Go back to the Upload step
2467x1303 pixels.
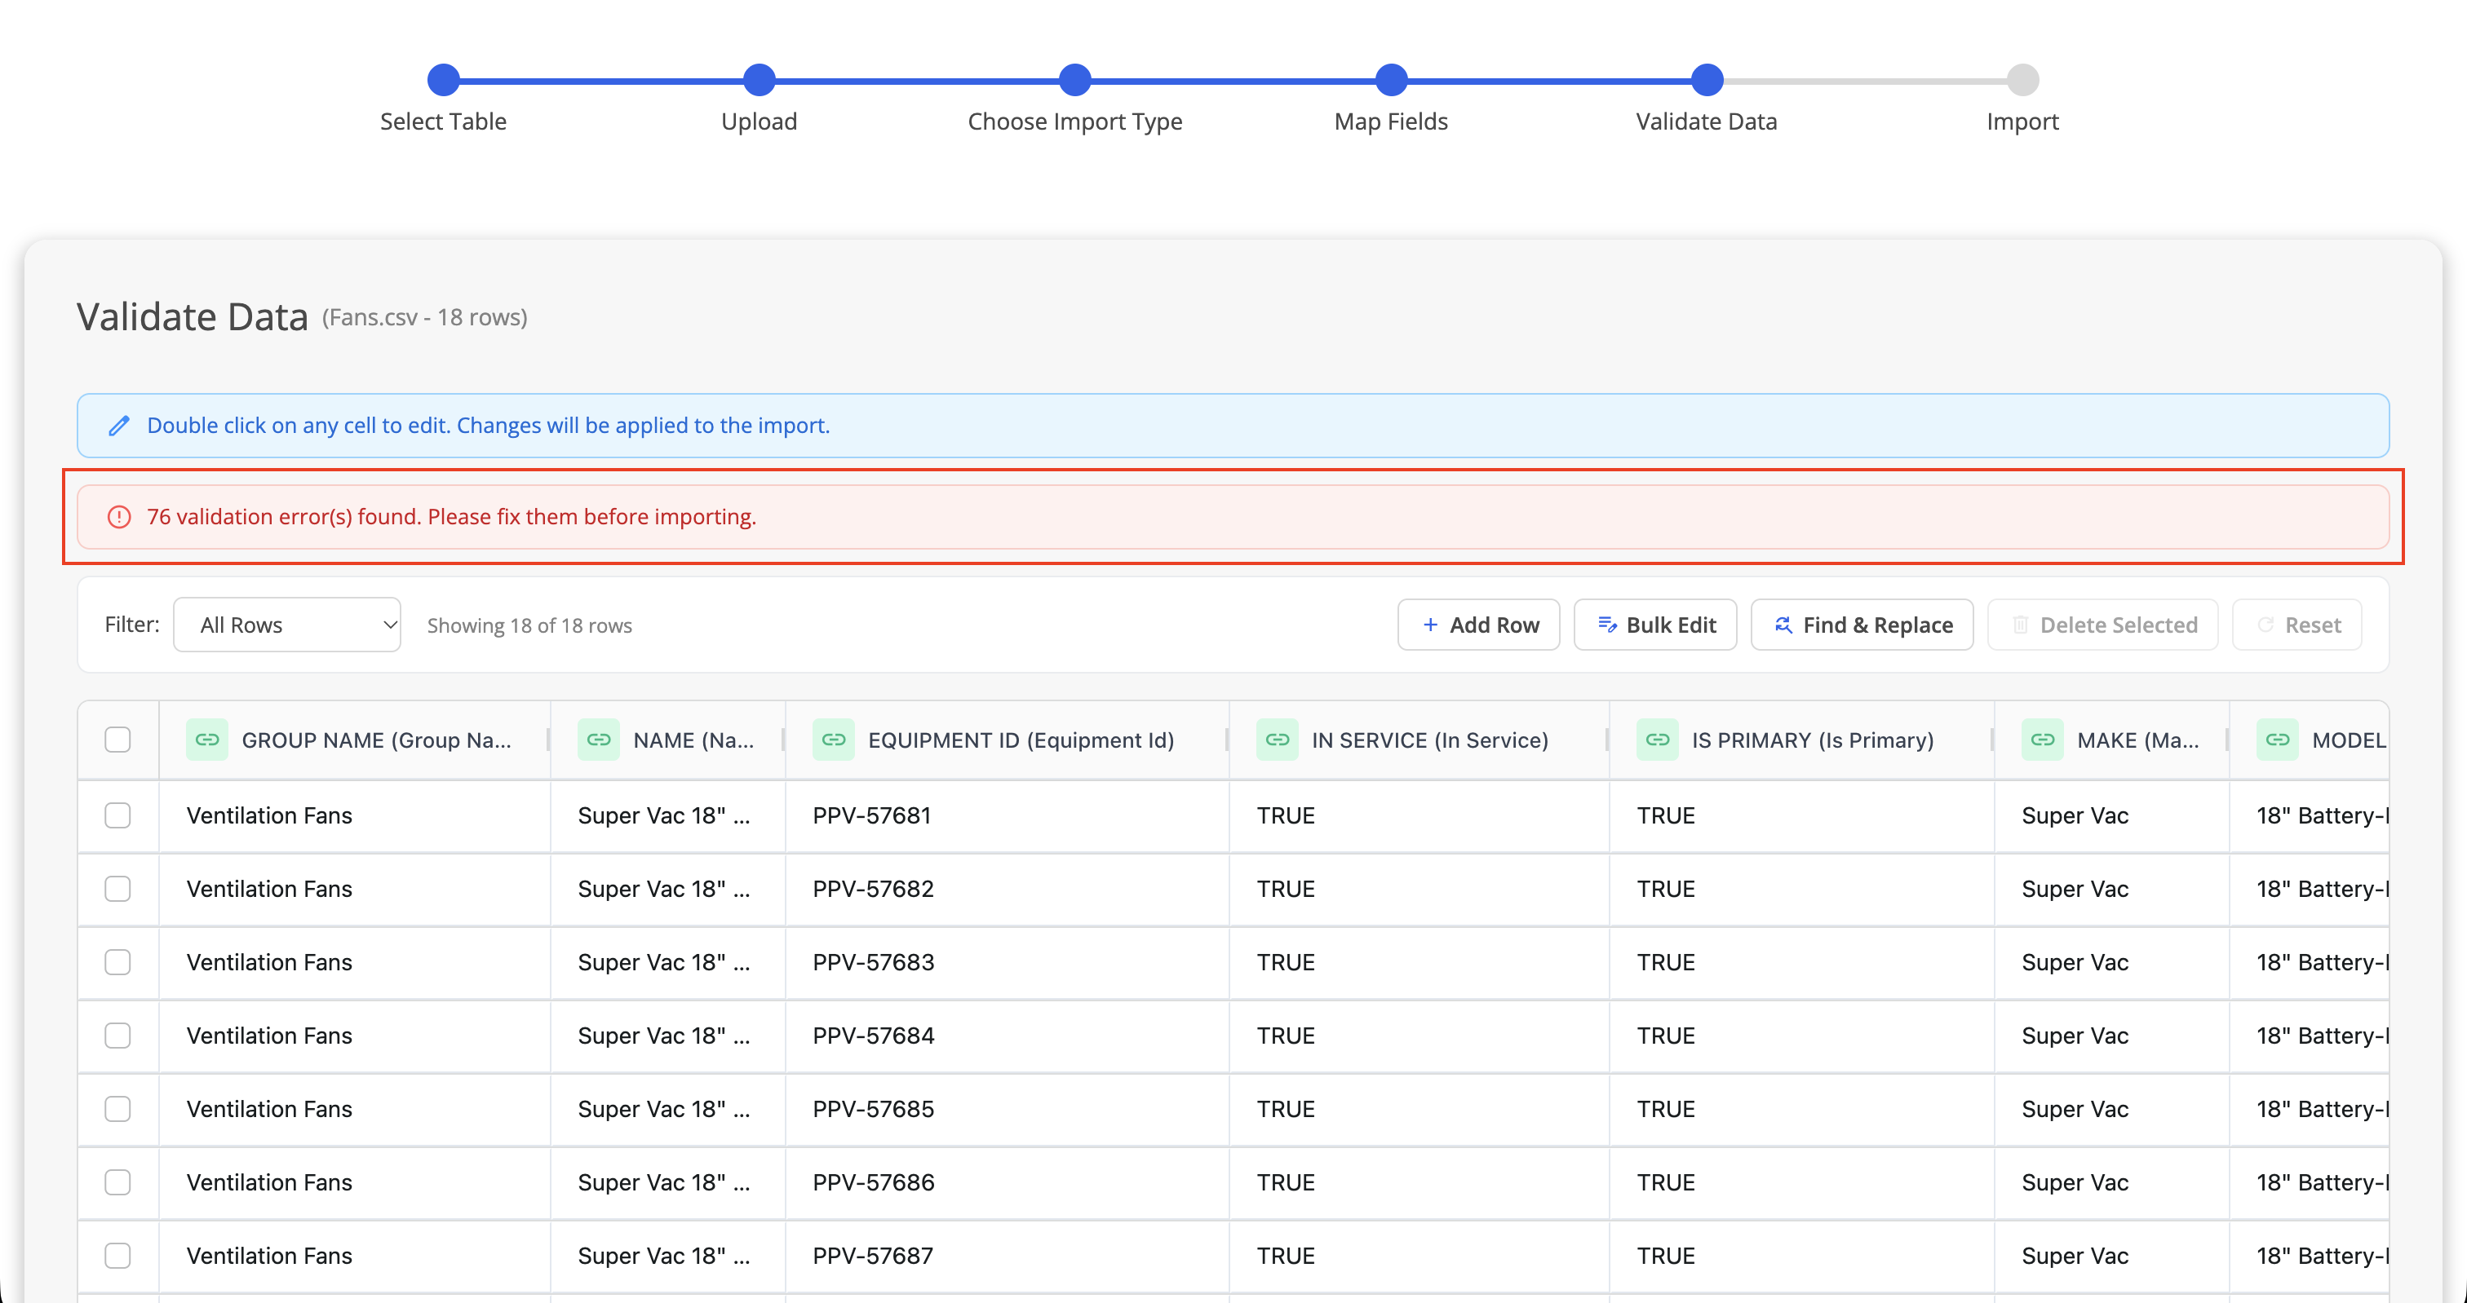[x=759, y=79]
